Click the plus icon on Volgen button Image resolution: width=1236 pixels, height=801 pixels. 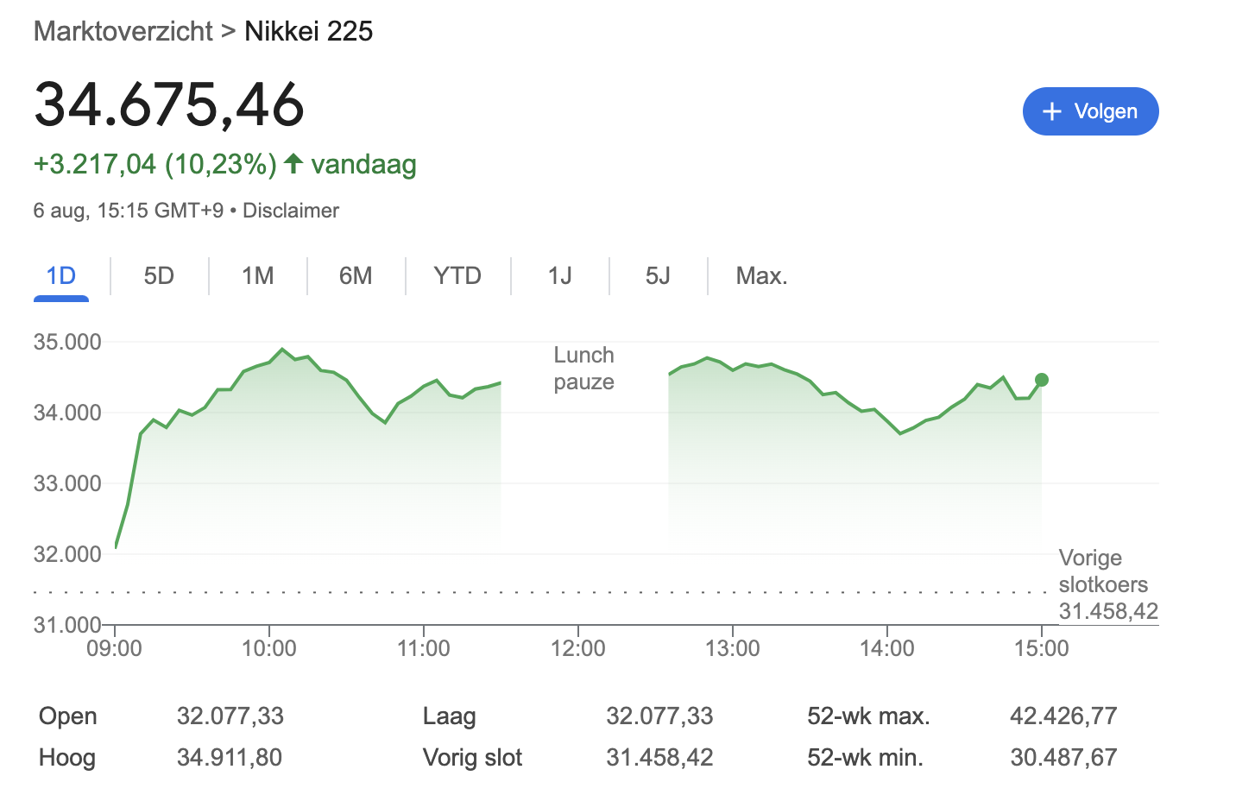1051,111
